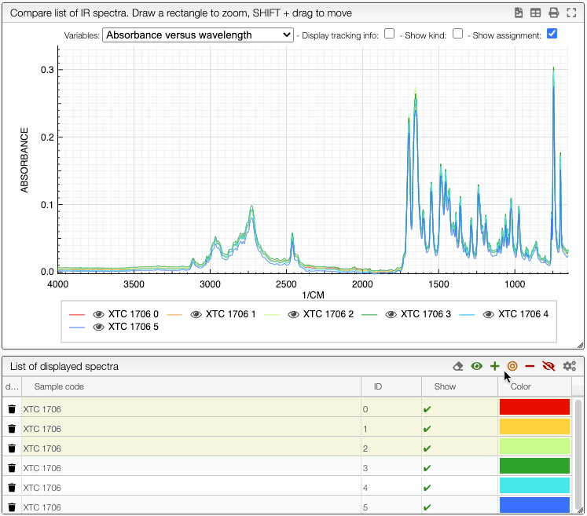Delete spectrum row with ID 4

12,487
